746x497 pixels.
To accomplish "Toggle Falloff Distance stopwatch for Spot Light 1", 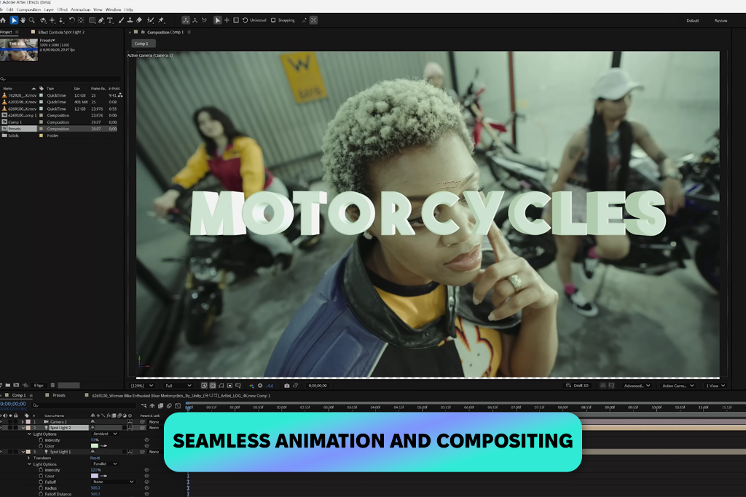I will [x=41, y=494].
